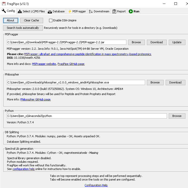The image size is (188, 188).
Task: Download Philosopher using its Download button
Action: 175,82
